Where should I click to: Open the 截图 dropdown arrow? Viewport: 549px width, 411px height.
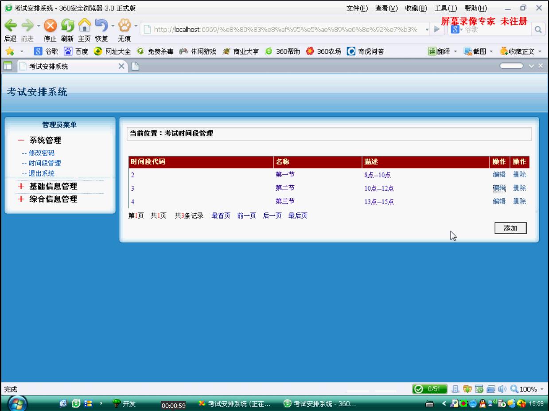pos(491,52)
